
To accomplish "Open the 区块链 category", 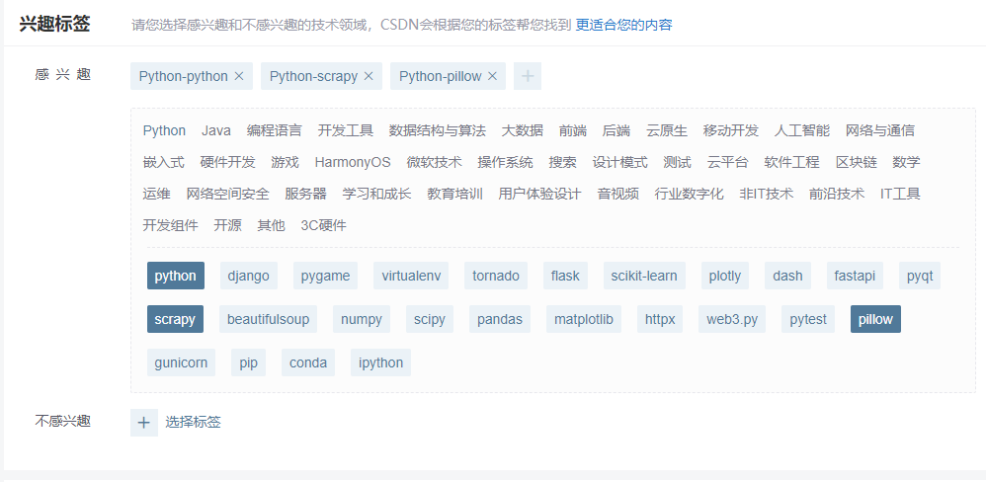I will click(x=856, y=162).
